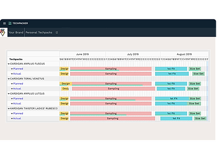Click the August 2019 month header

(184, 54)
